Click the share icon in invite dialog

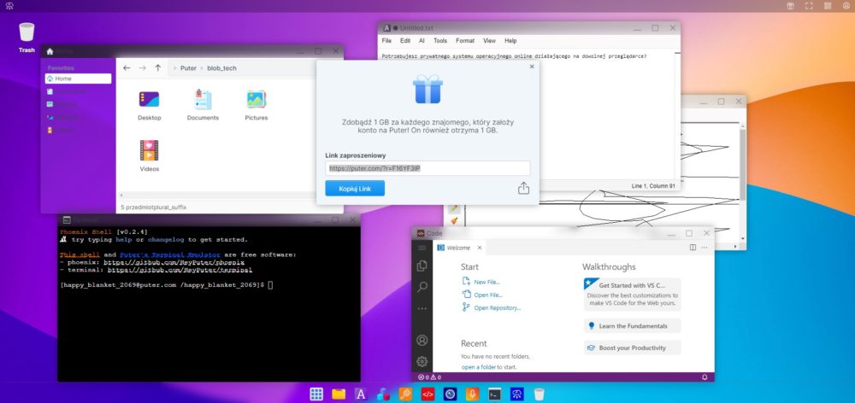pyautogui.click(x=523, y=188)
